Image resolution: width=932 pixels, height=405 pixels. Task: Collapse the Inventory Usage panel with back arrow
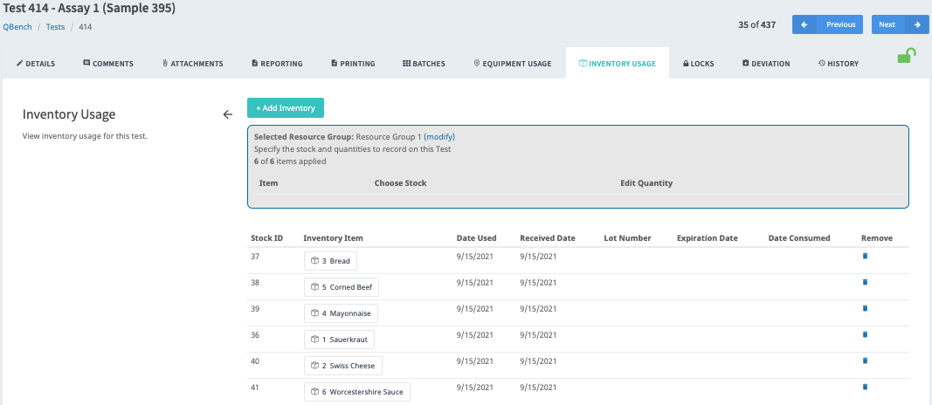(227, 114)
